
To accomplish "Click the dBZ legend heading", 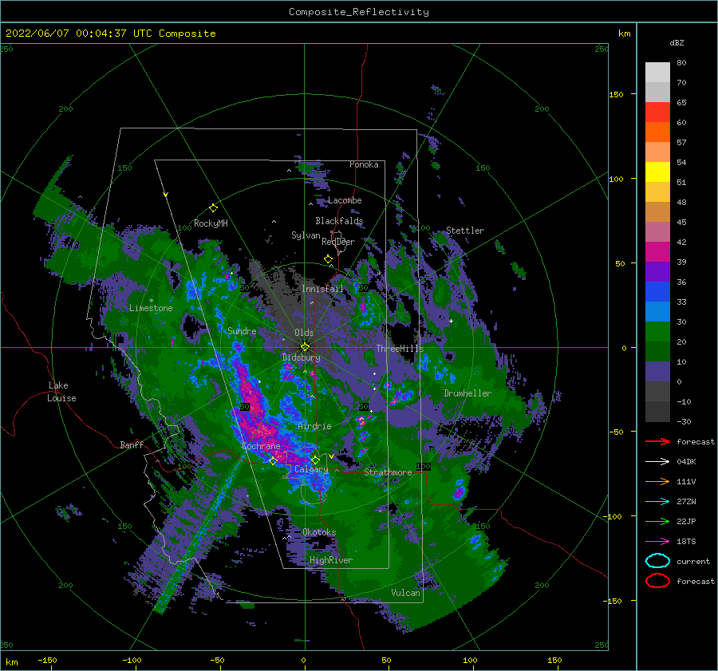I will [677, 43].
